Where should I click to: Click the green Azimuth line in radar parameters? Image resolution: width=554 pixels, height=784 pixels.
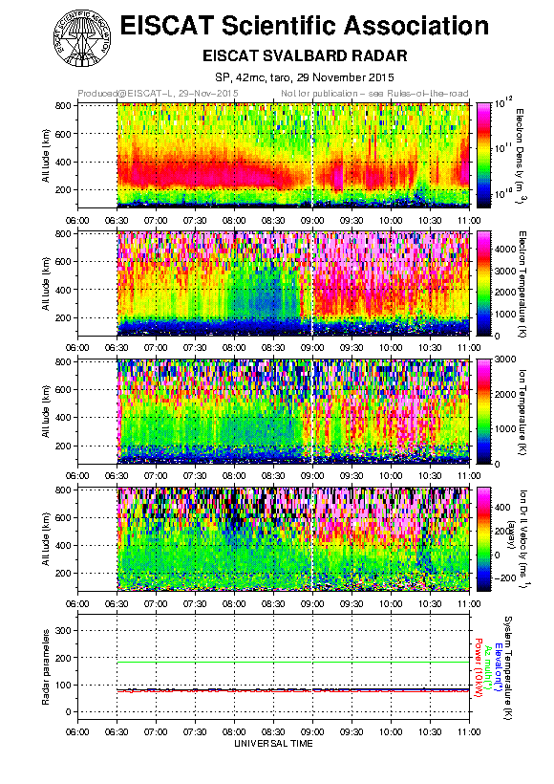tap(293, 662)
